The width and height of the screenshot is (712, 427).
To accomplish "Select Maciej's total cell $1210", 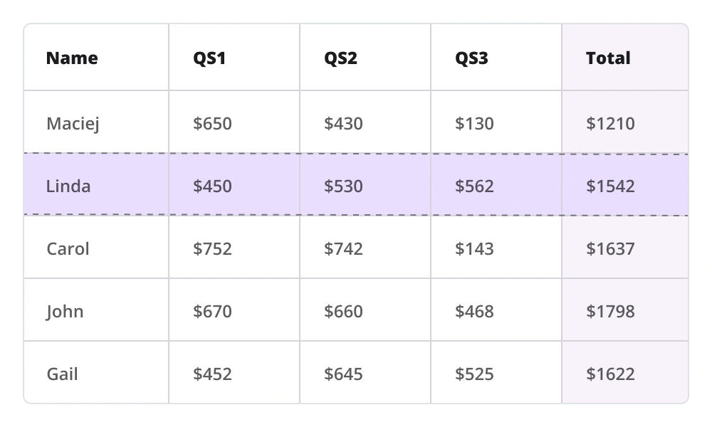I will [x=610, y=124].
